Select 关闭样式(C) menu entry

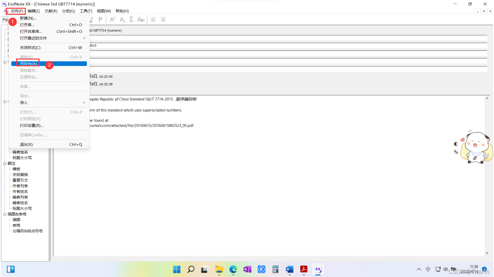coord(49,48)
